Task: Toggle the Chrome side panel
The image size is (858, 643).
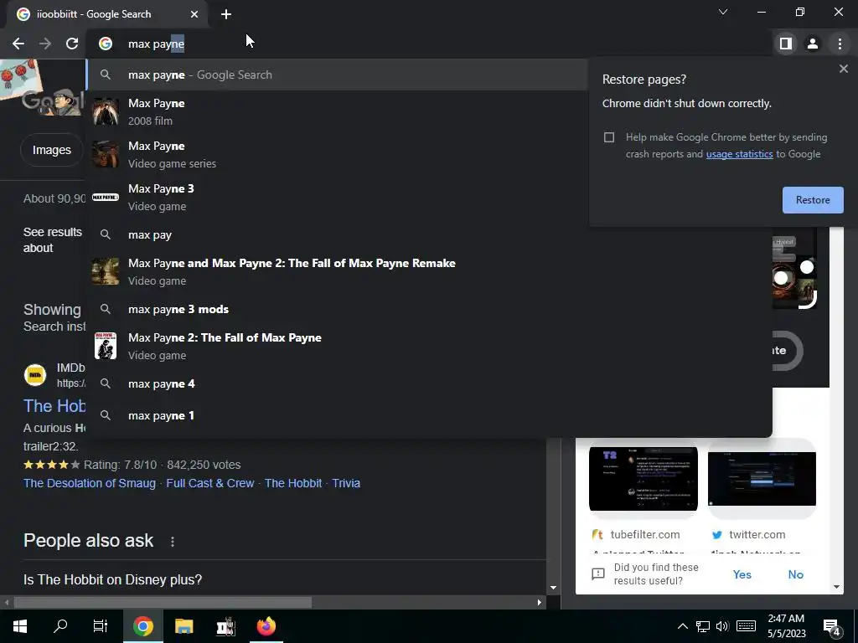Action: (x=786, y=44)
